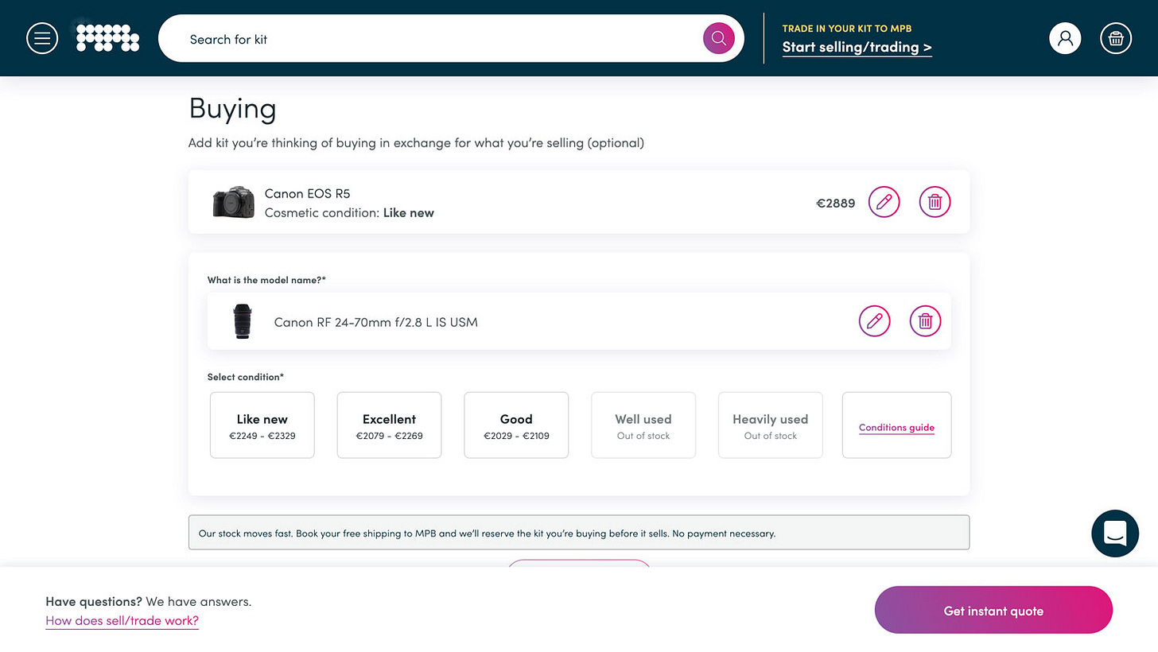Click the Trade in your kit to MPB text
1158x652 pixels.
(x=846, y=28)
